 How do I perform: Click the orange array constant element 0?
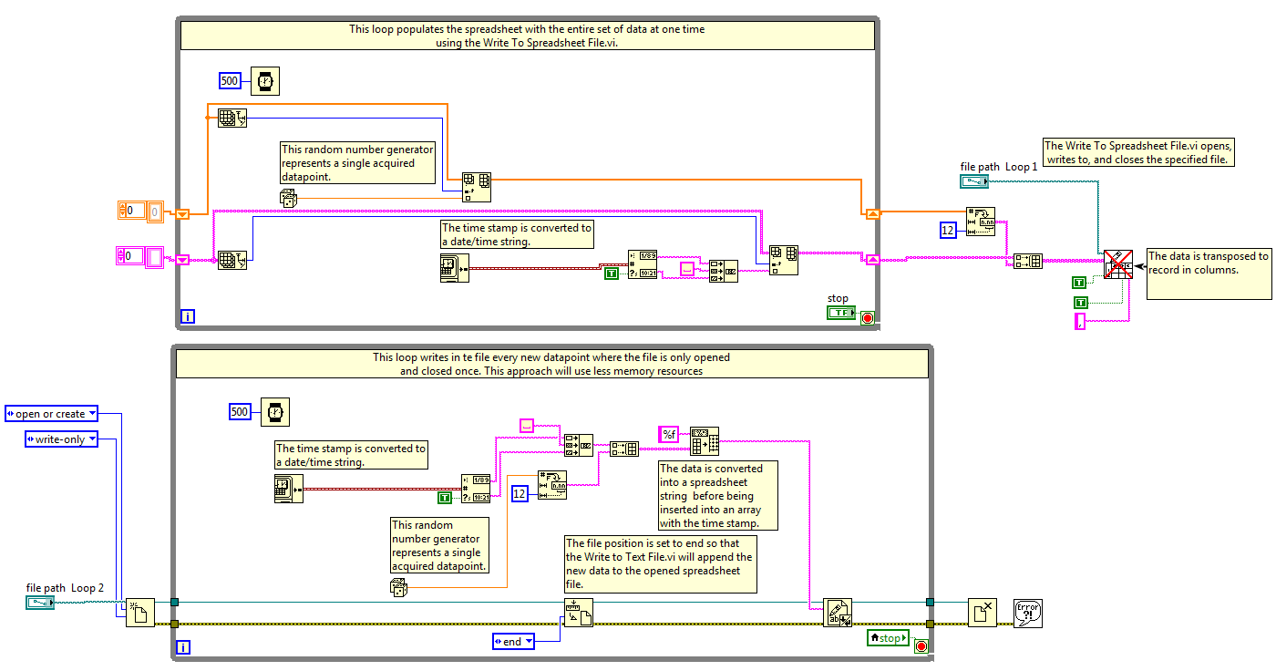[155, 212]
